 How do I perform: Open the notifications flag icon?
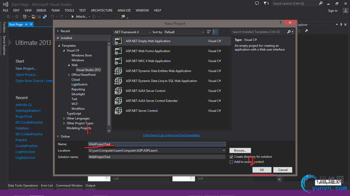(265, 3)
